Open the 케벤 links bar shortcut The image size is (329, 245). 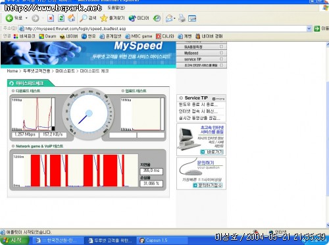pos(185,36)
